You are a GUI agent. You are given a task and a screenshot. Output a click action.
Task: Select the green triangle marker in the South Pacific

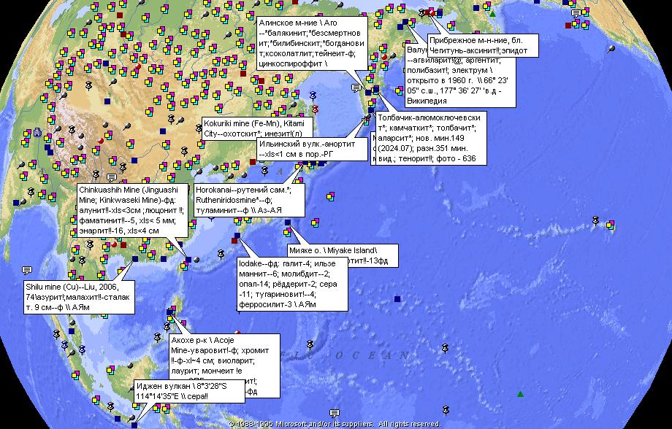[x=520, y=394]
